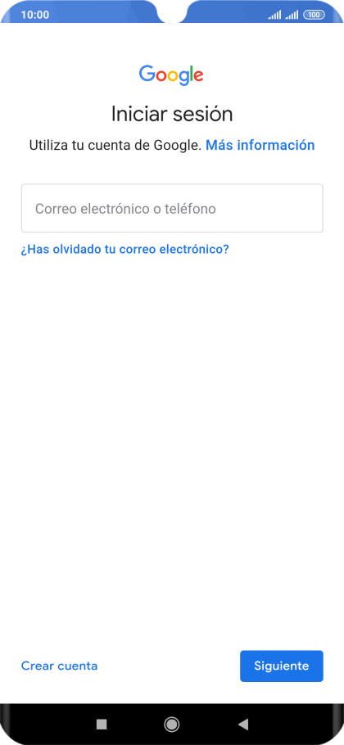Continue with the Siguiente button

click(x=281, y=666)
